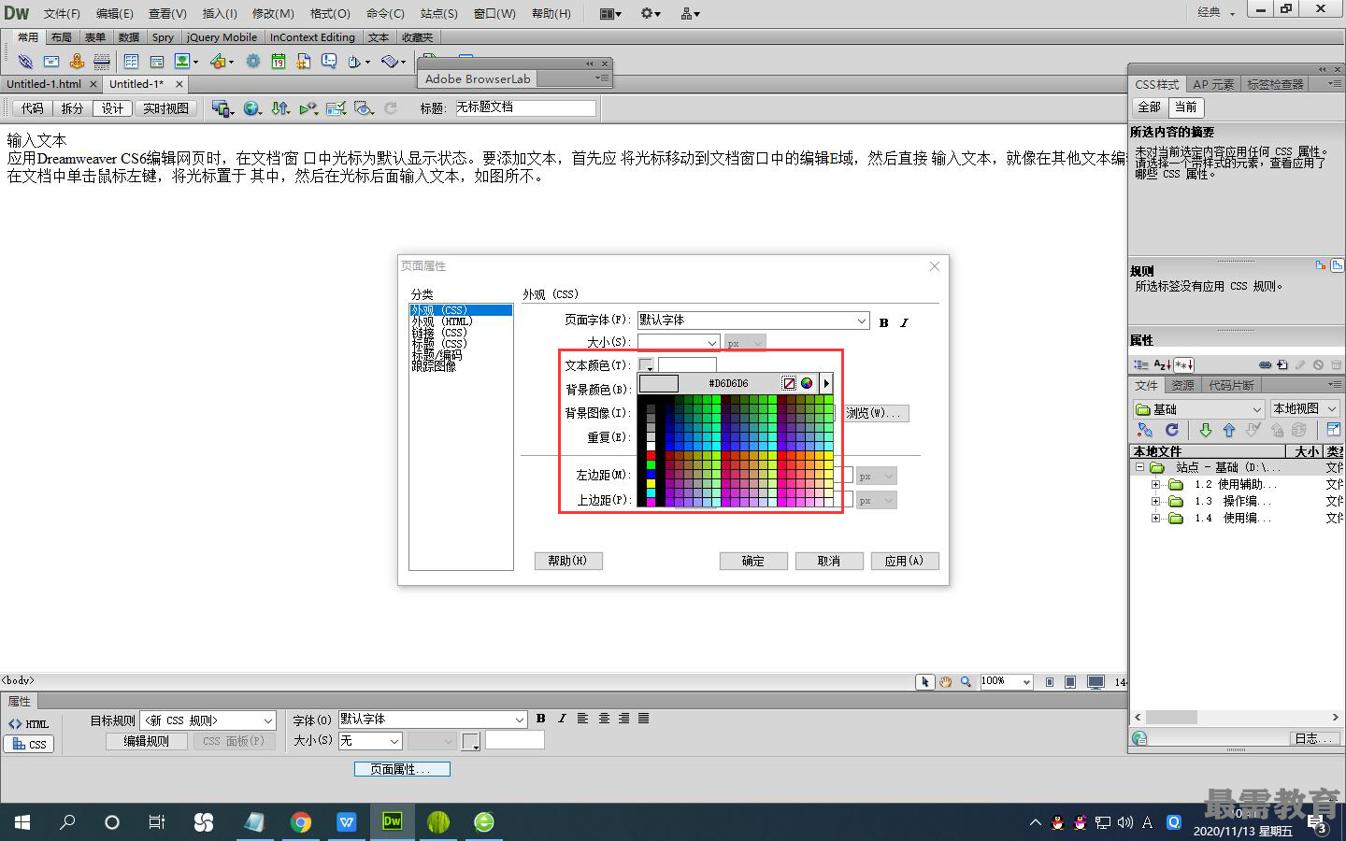Click the 应用(A) button
The width and height of the screenshot is (1346, 841).
[905, 561]
